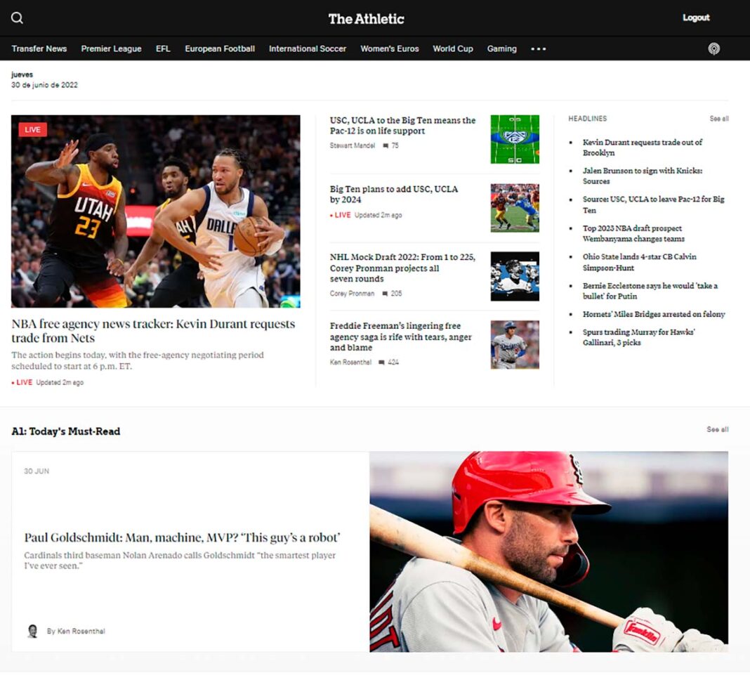Click the red LIVE badge on photo
Image resolution: width=750 pixels, height=680 pixels.
[33, 129]
